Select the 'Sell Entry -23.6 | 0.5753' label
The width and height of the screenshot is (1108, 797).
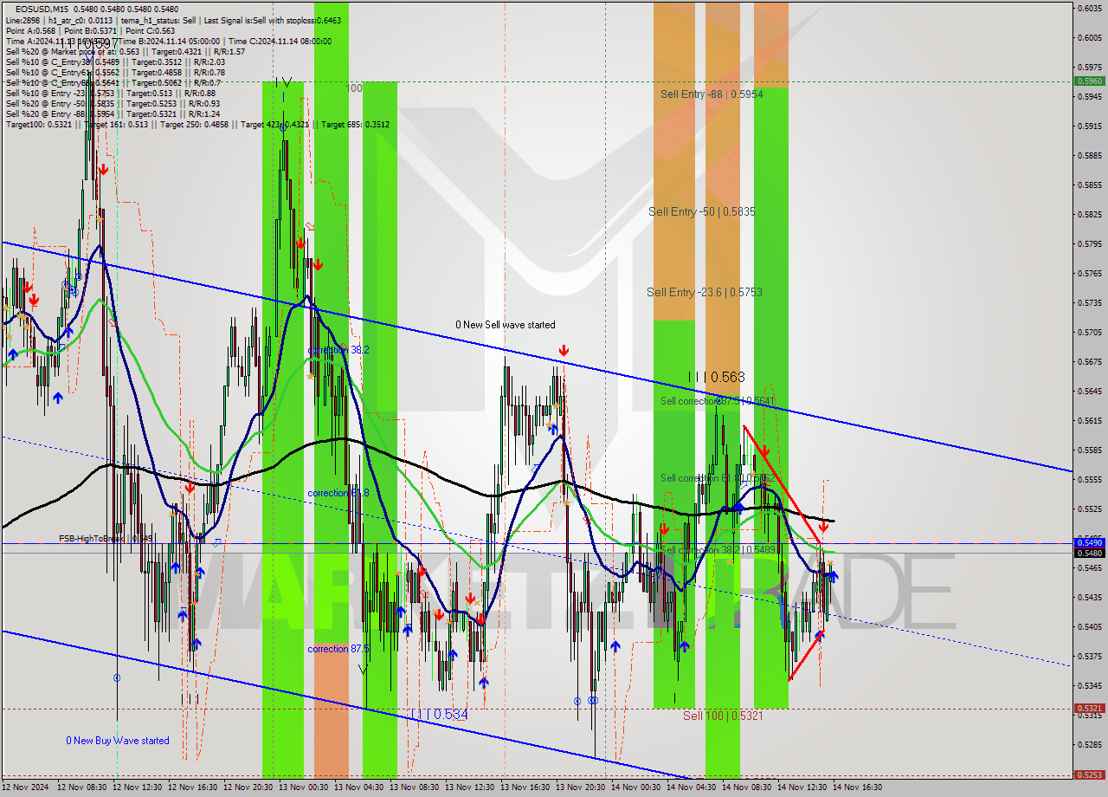click(x=705, y=293)
